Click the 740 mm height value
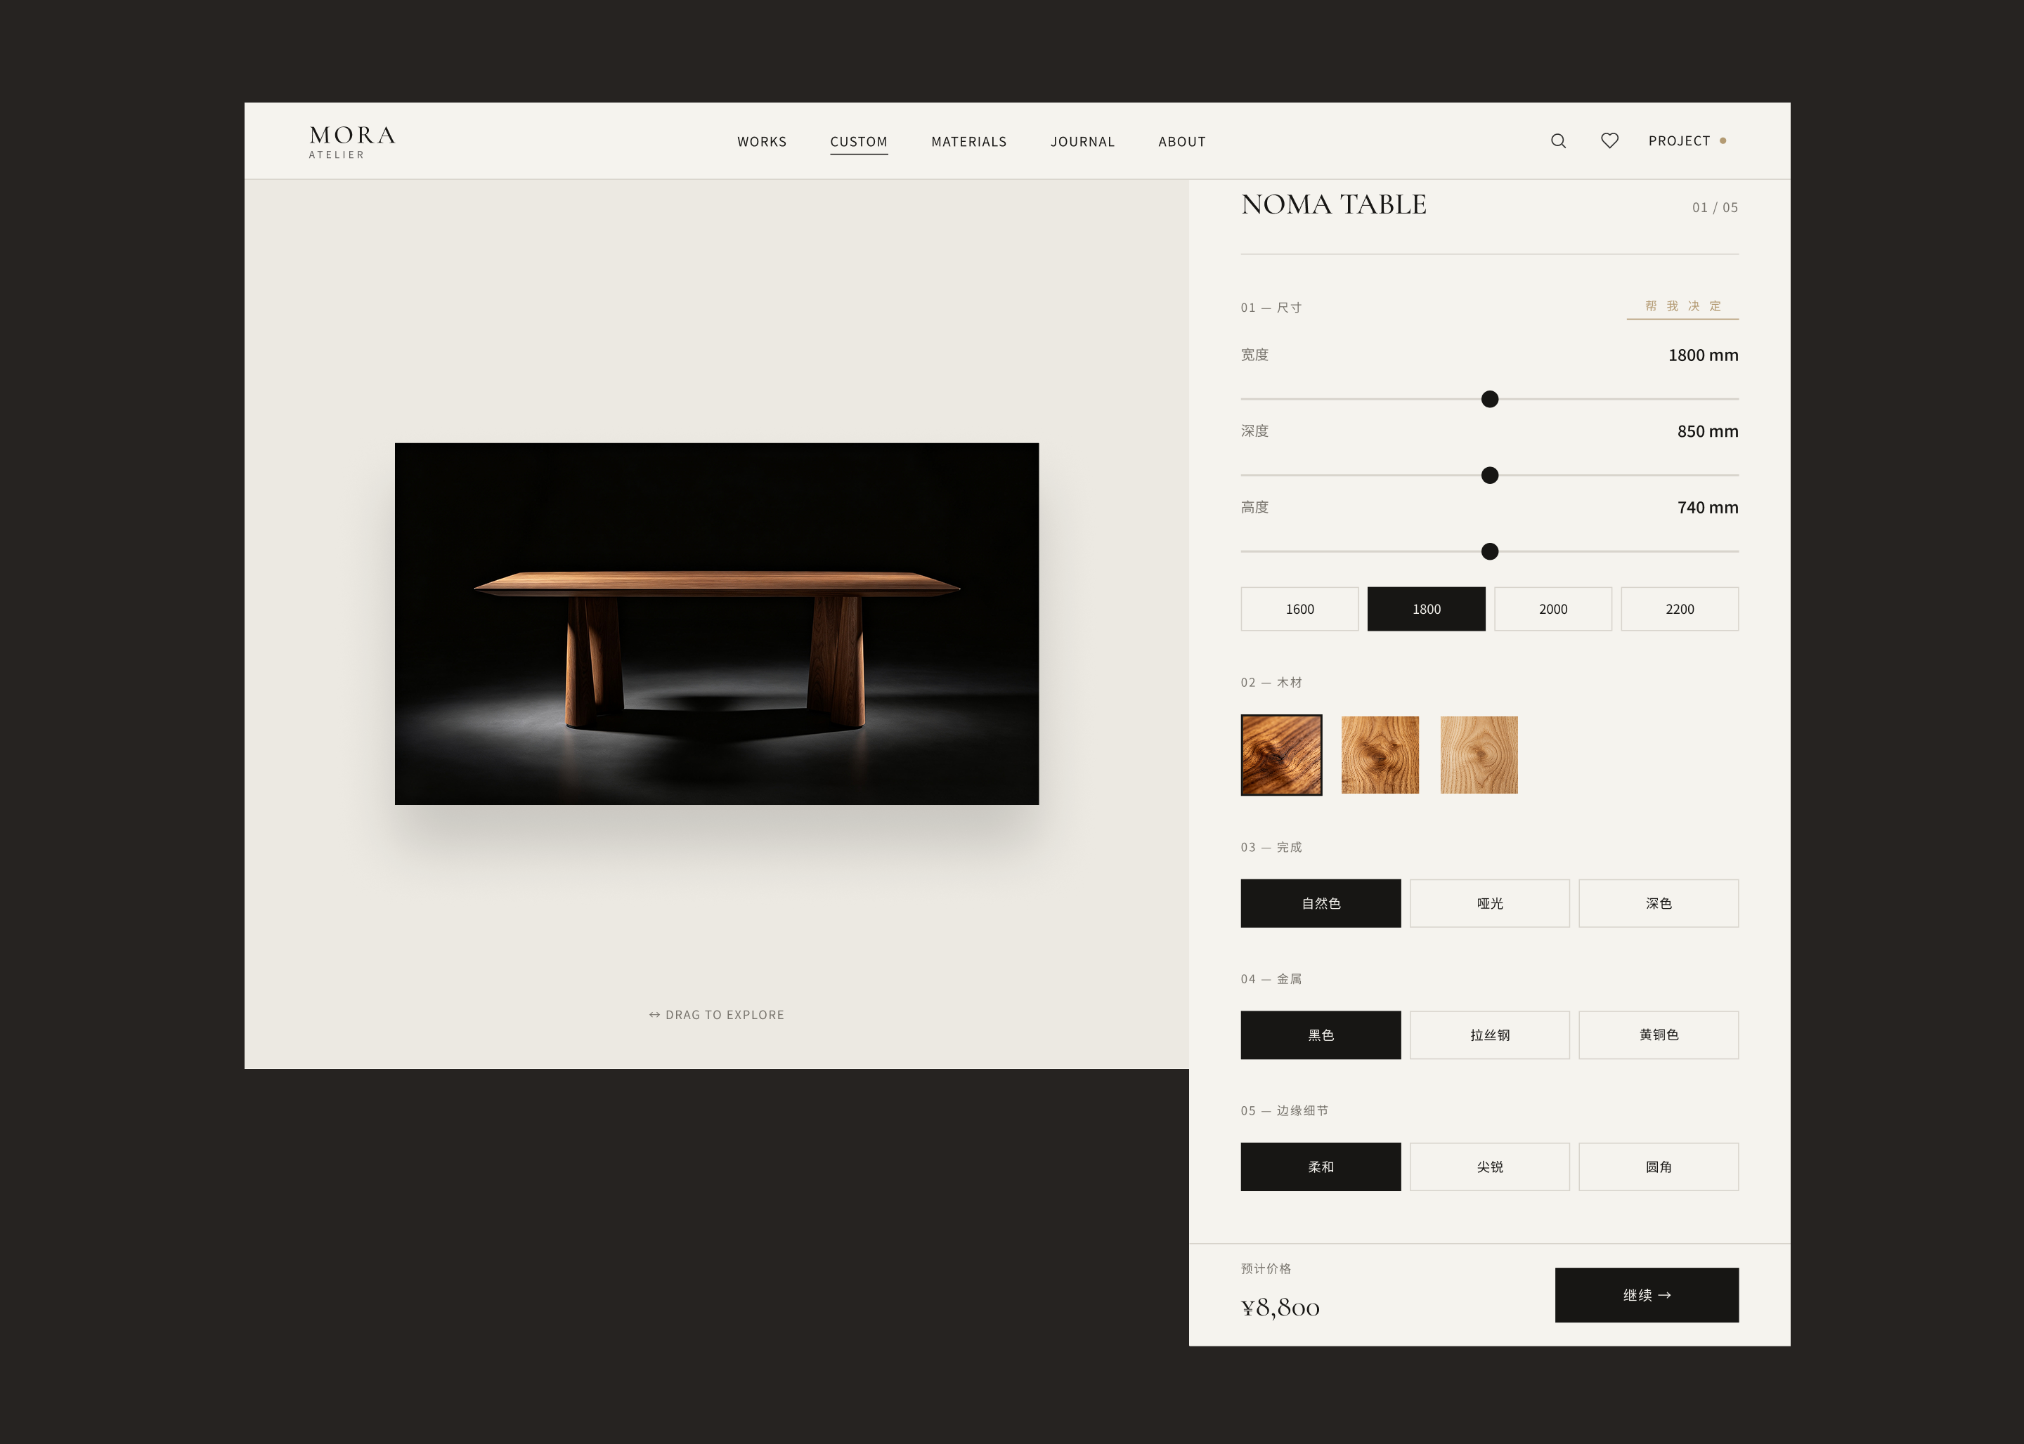 [1707, 508]
